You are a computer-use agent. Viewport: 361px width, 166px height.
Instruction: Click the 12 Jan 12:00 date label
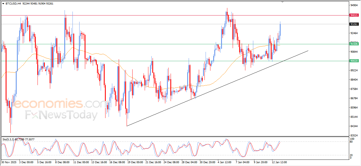(x=280, y=162)
